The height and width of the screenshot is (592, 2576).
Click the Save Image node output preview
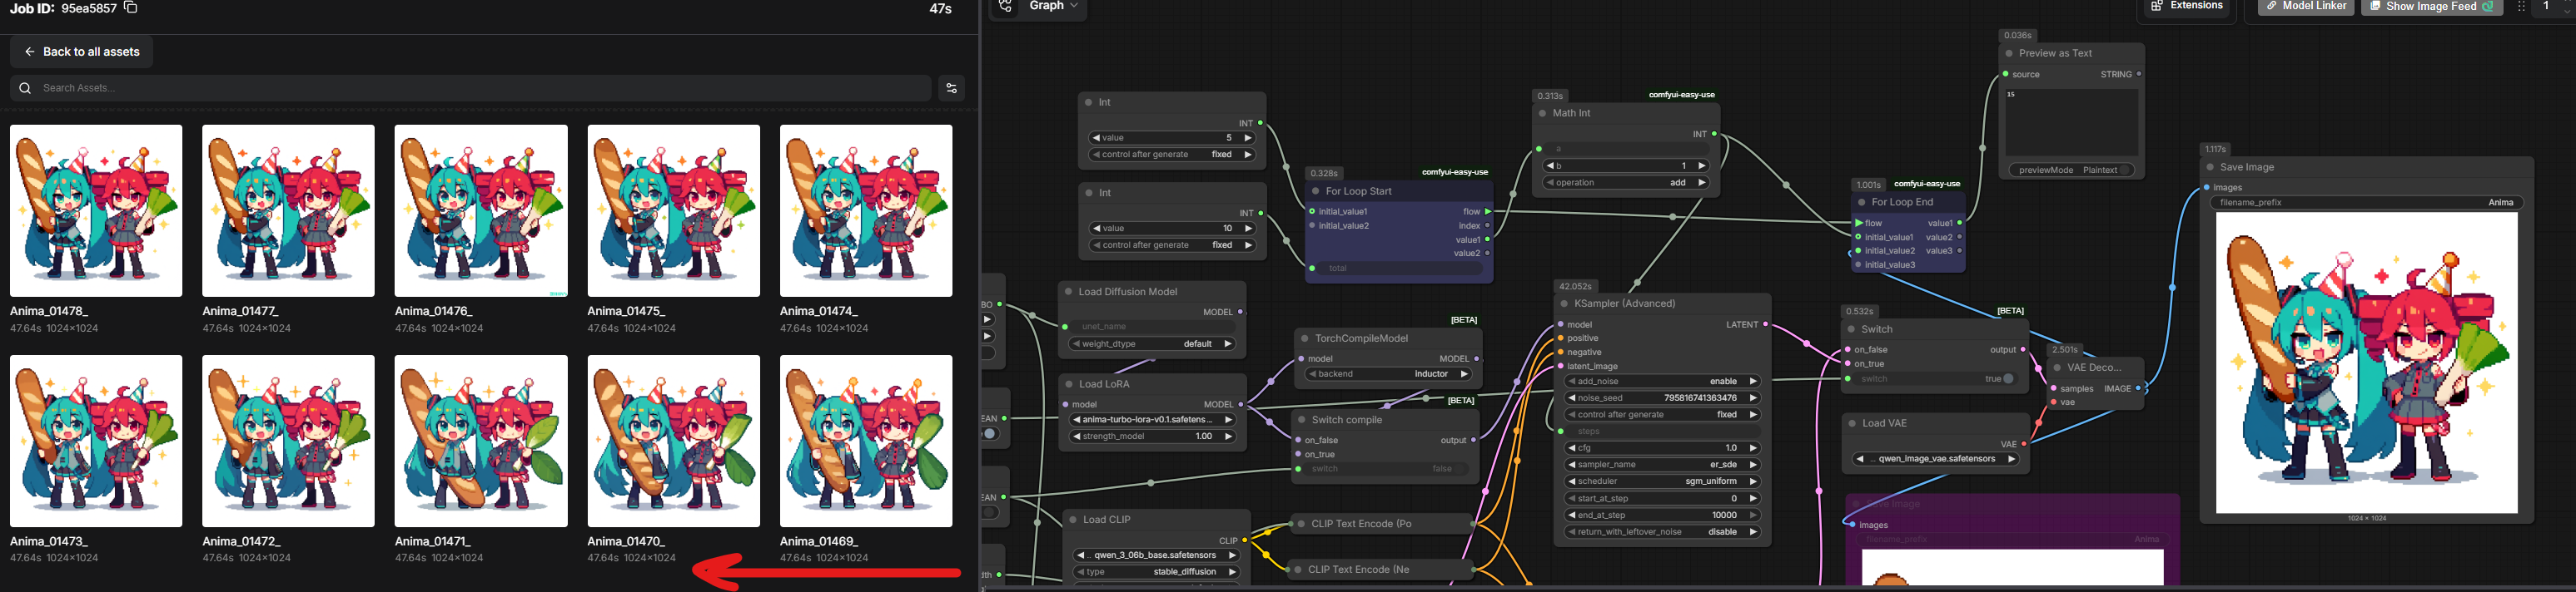(2366, 363)
